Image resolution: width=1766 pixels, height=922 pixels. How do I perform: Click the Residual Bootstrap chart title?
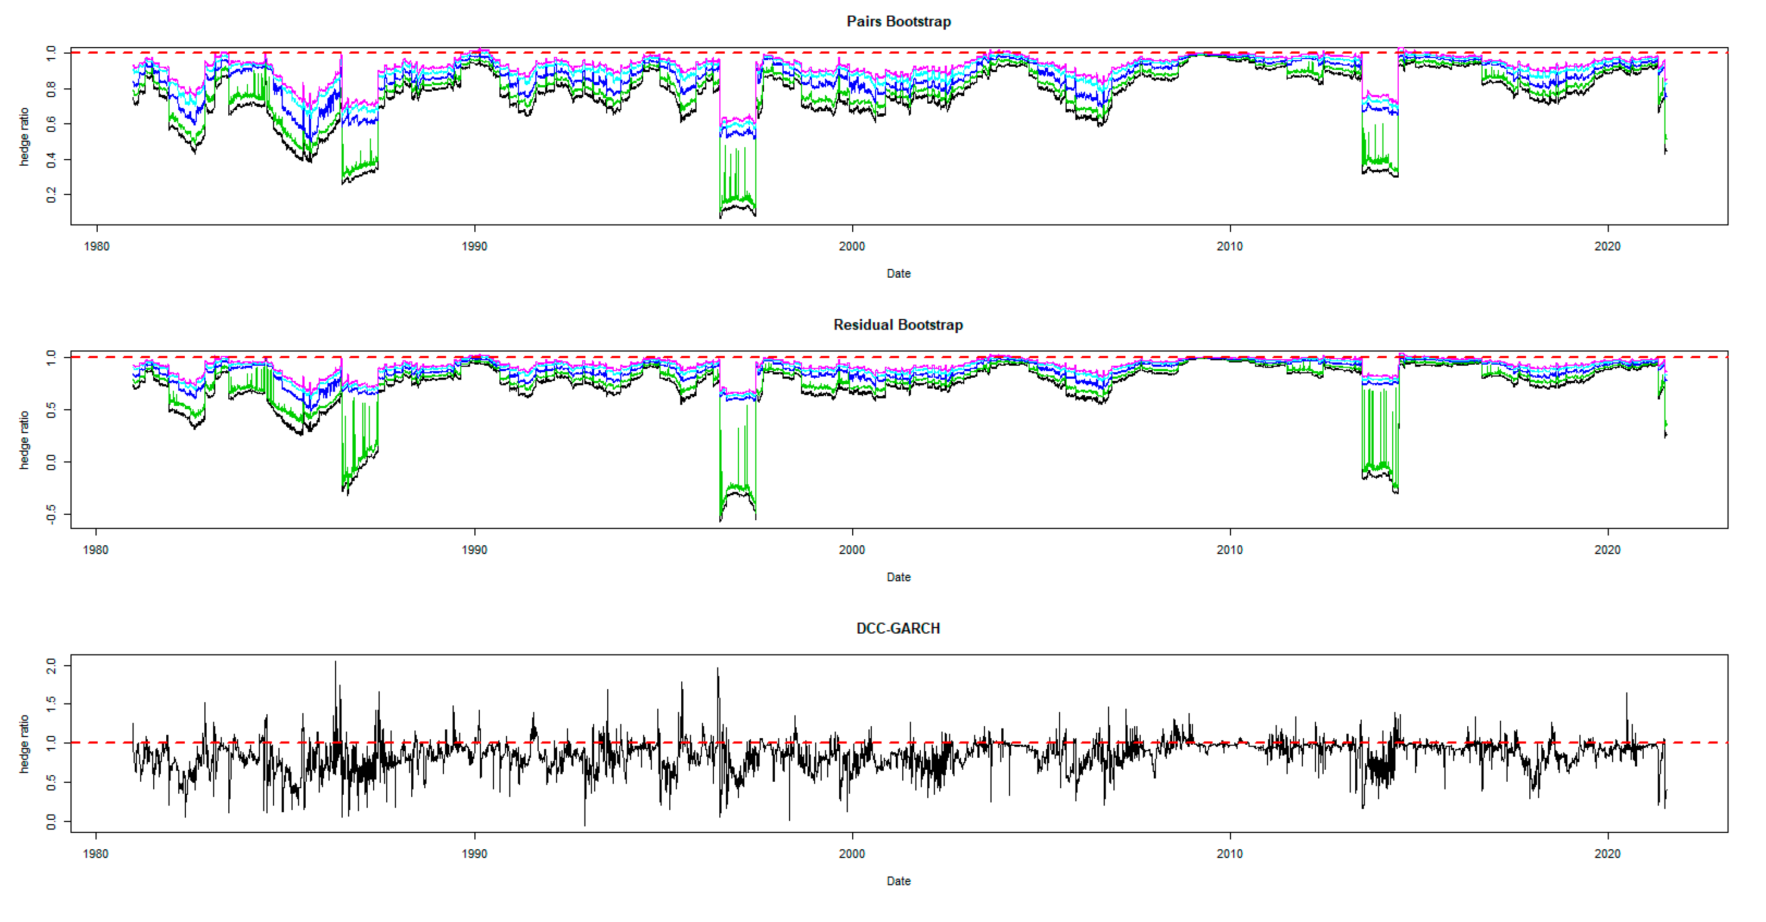tap(898, 324)
